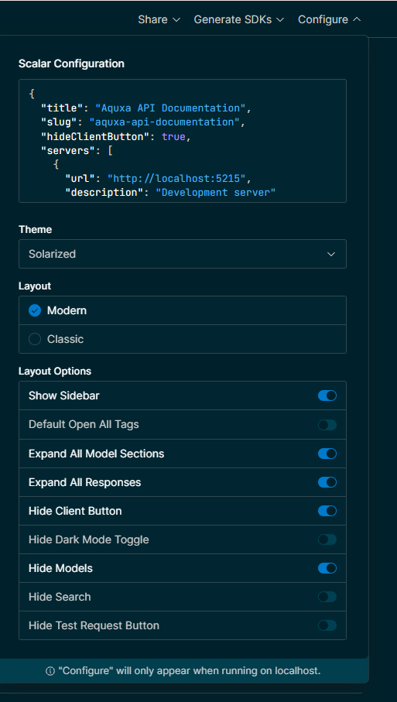Enable the Hide Search switch
The height and width of the screenshot is (702, 397).
(x=327, y=597)
